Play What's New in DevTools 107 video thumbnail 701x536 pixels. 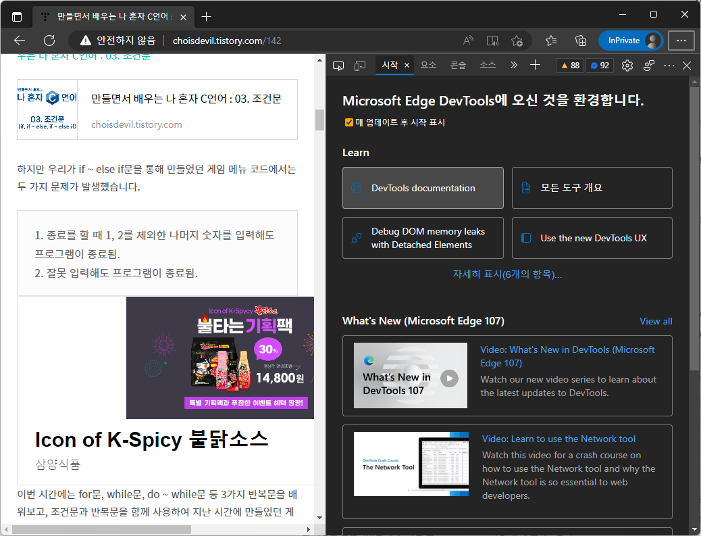coord(411,375)
